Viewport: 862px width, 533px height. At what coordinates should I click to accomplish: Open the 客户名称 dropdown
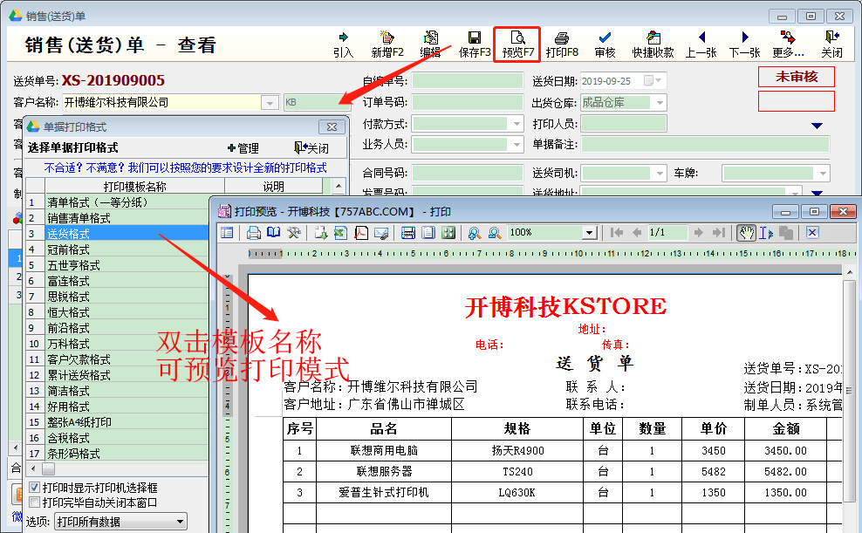click(x=270, y=103)
